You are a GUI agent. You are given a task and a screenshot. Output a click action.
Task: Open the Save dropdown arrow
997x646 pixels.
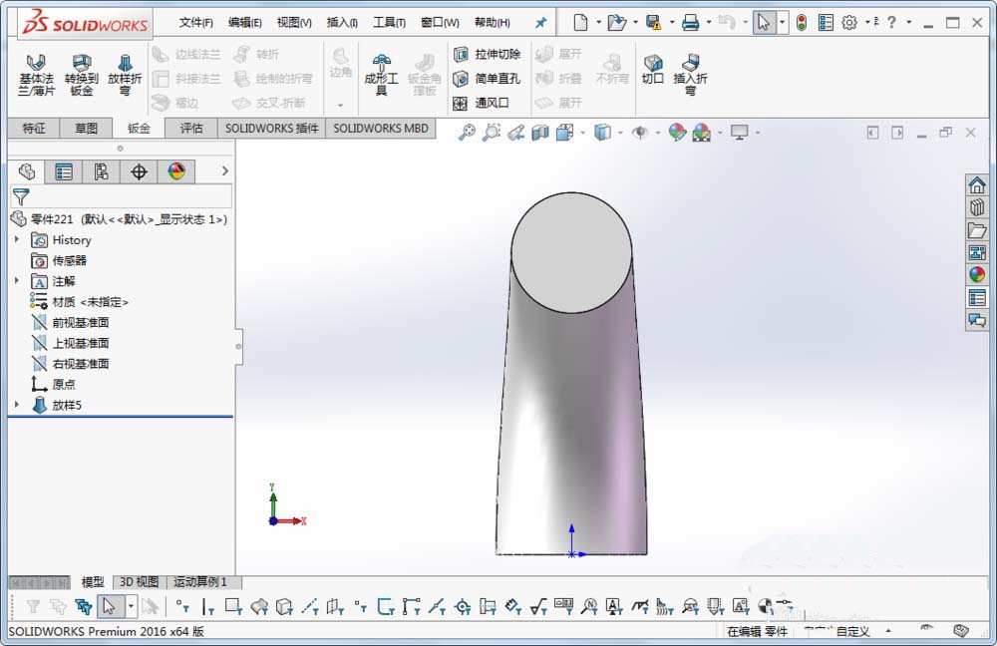(671, 23)
